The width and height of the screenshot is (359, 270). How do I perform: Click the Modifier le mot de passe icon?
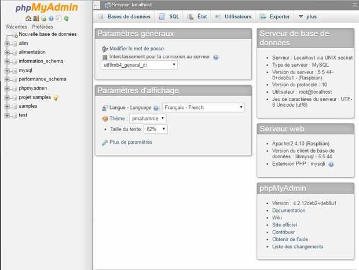click(105, 49)
